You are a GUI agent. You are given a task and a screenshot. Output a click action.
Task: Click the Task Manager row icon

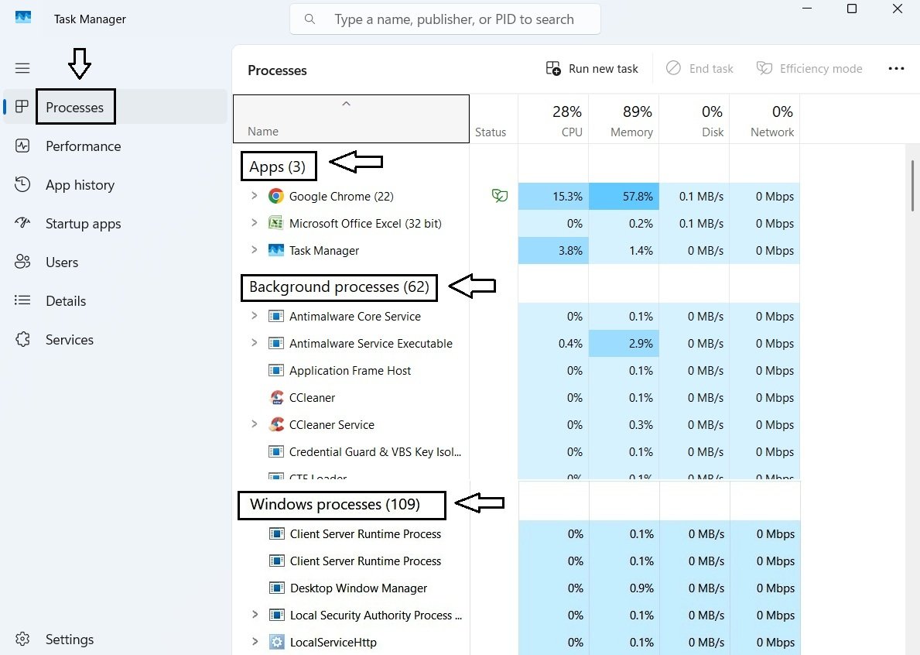(275, 250)
